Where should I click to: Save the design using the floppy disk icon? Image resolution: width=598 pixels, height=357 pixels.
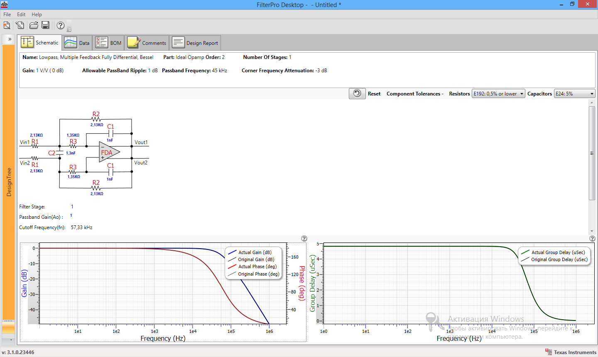pyautogui.click(x=46, y=25)
